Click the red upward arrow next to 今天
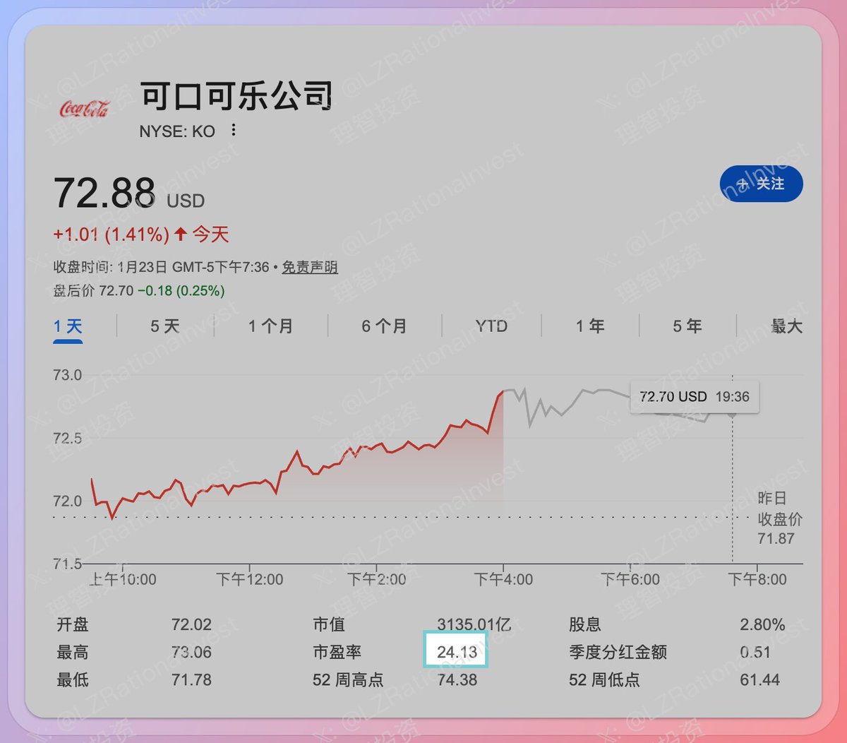 (x=180, y=233)
